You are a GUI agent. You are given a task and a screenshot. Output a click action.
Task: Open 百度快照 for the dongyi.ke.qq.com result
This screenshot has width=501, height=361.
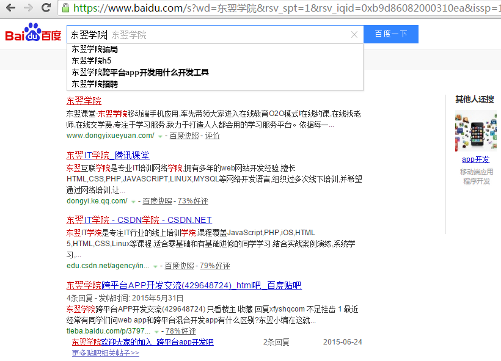coord(157,201)
